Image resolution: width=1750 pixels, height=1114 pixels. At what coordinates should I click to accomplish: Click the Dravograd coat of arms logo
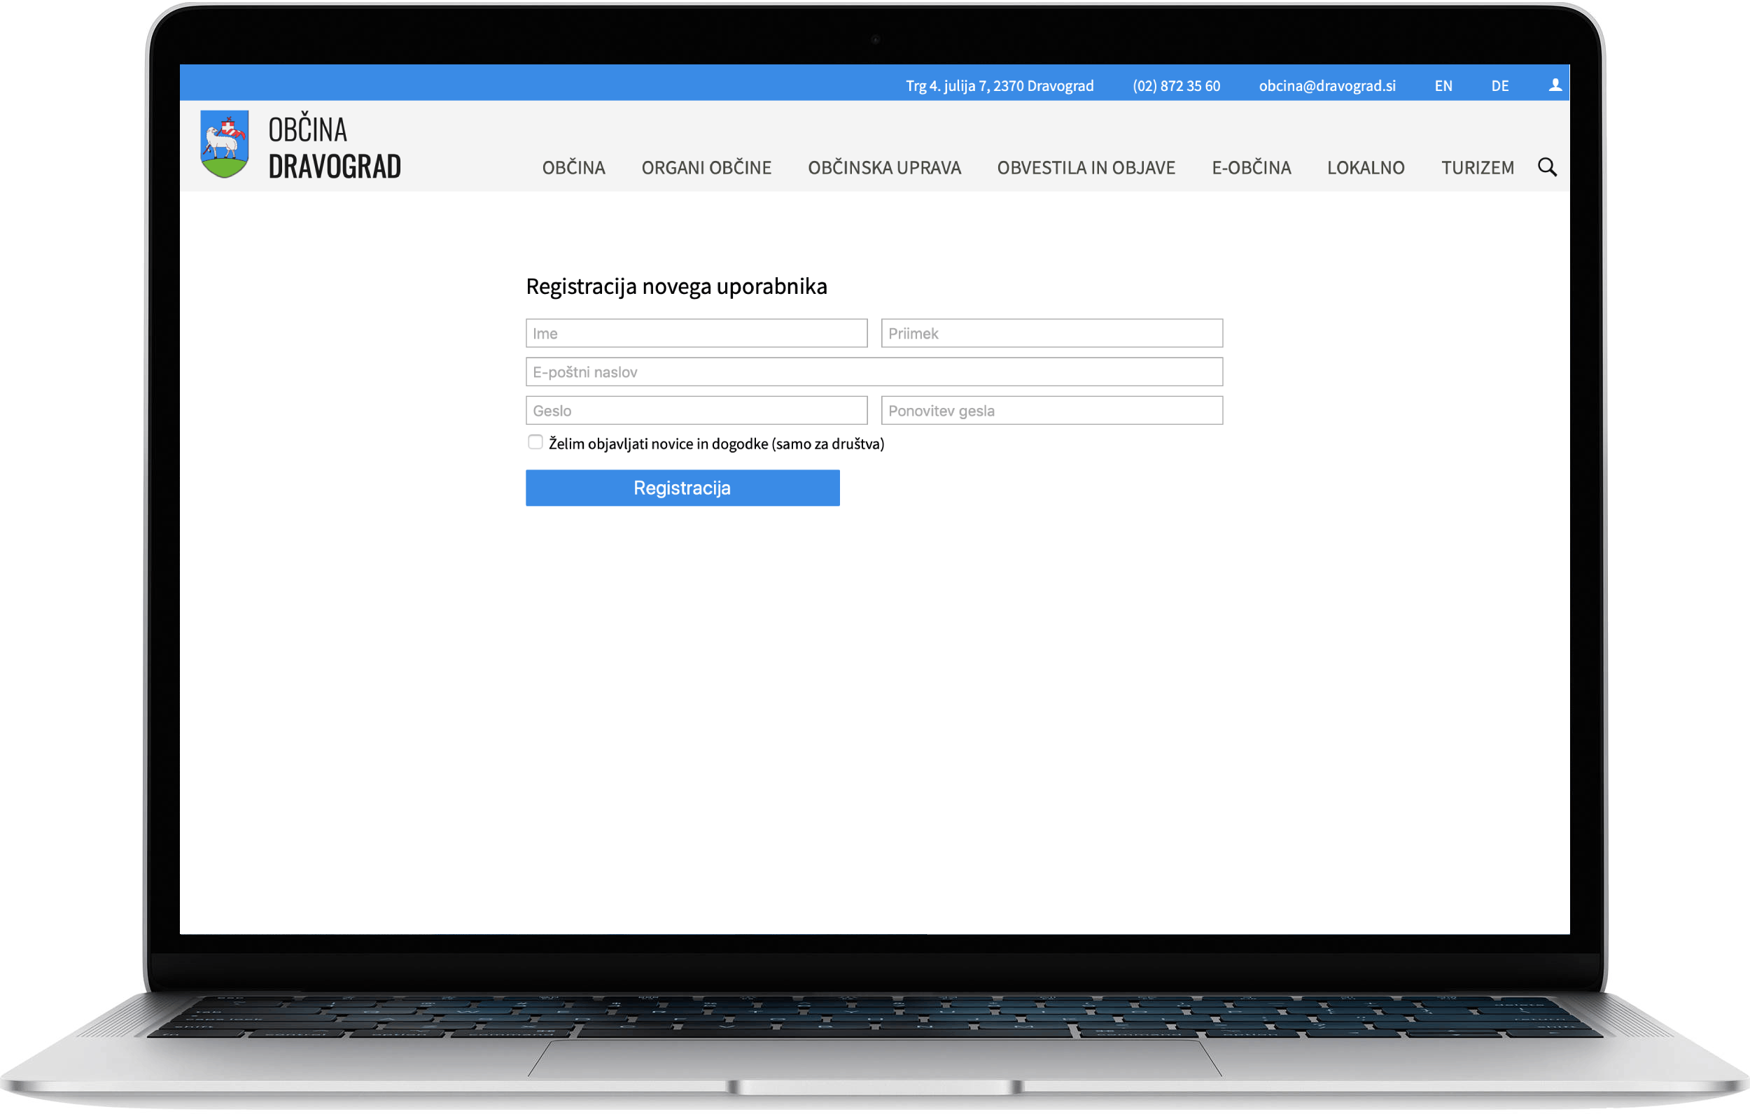(x=225, y=144)
